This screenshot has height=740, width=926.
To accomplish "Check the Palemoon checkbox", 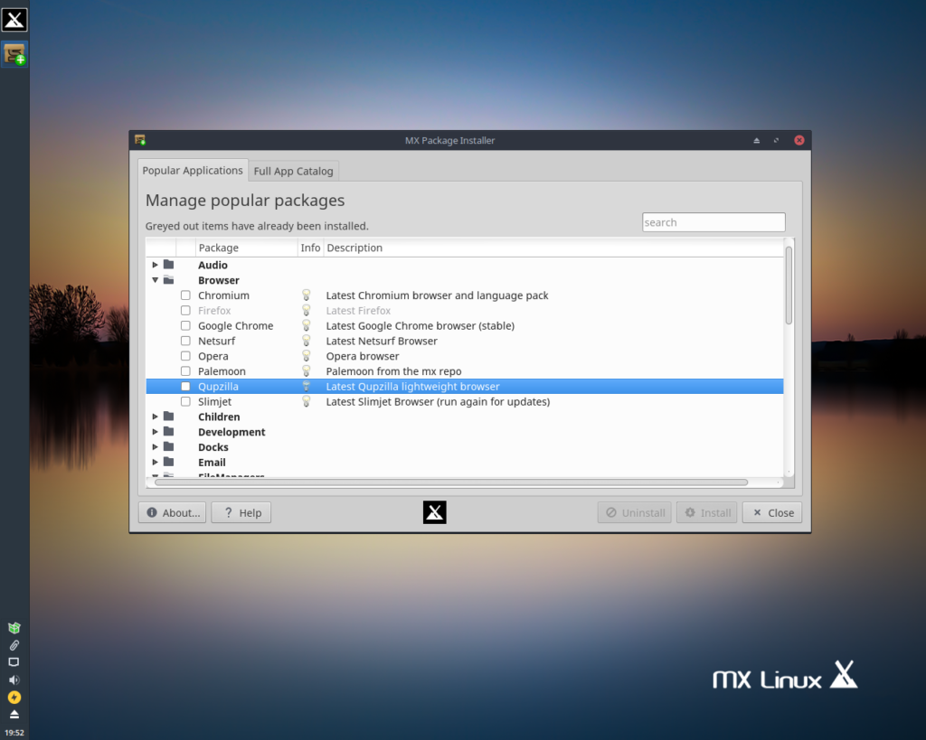I will point(185,371).
